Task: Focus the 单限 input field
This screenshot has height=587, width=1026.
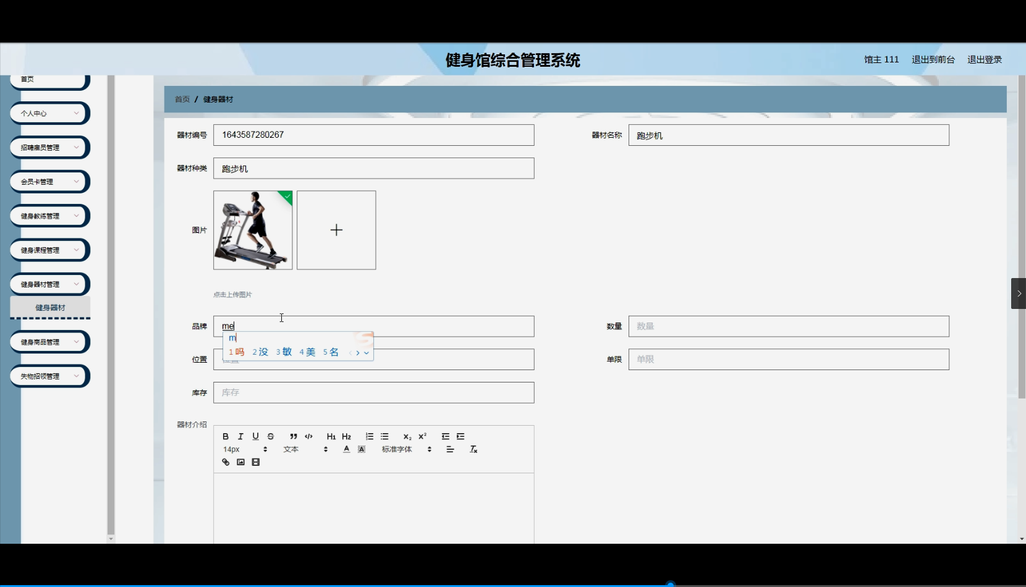Action: click(x=789, y=360)
